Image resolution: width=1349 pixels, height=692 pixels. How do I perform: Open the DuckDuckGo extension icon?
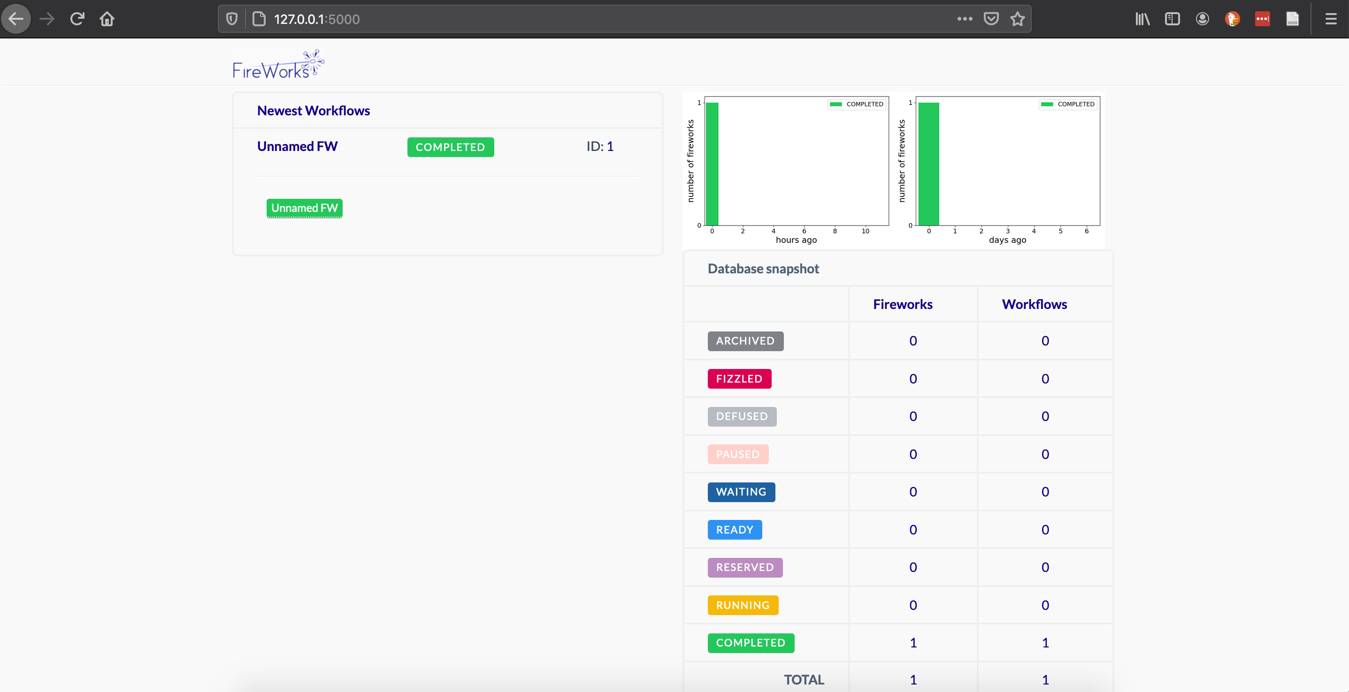(x=1232, y=19)
